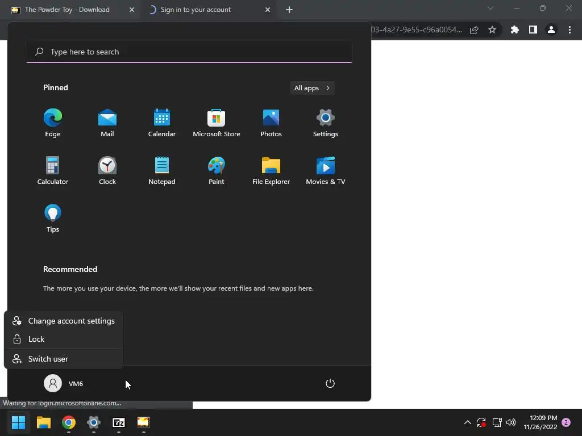Open Movies & TV app
Viewport: 582px width, 436px height.
326,170
